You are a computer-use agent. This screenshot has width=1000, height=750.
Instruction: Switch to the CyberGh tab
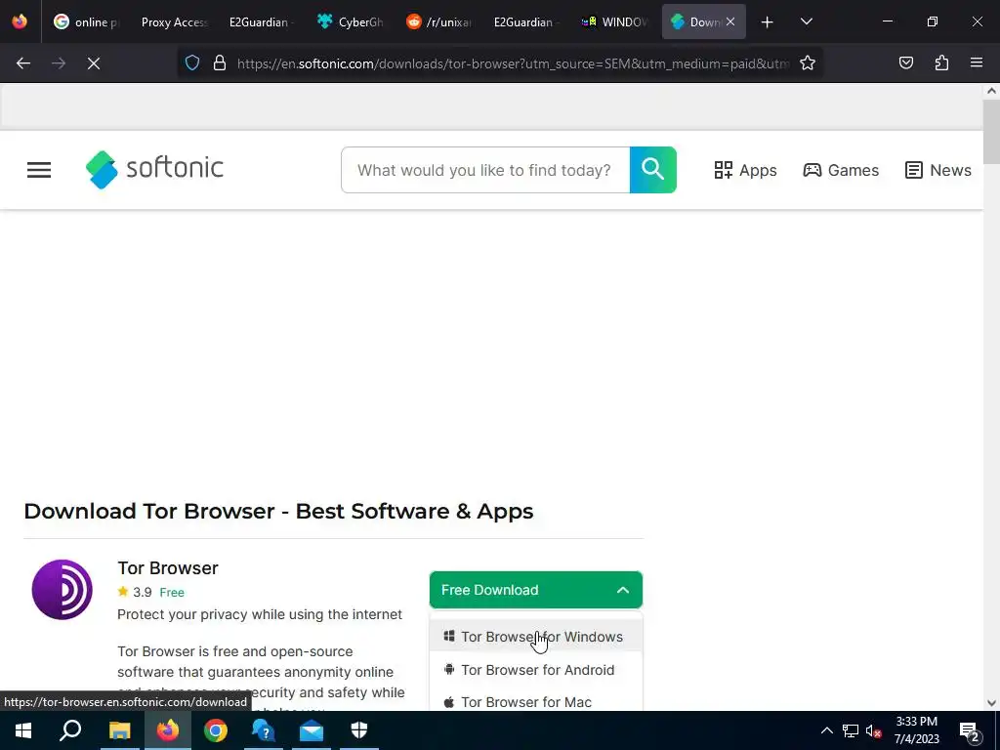(351, 21)
